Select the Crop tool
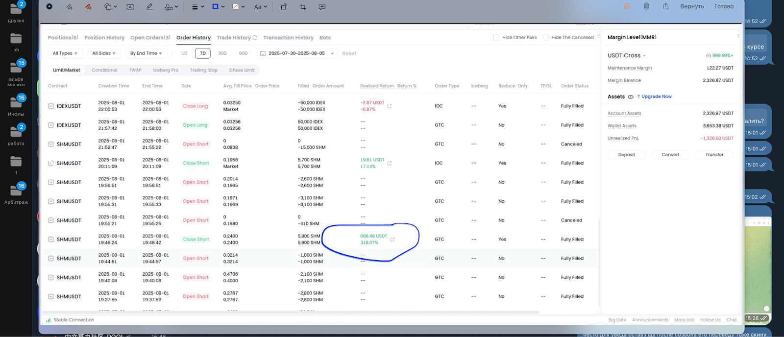Image resolution: width=784 pixels, height=337 pixels. click(302, 7)
